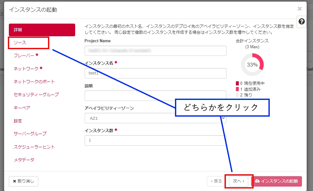Open the サーバーグループ section
This screenshot has width=313, height=191.
click(x=30, y=134)
